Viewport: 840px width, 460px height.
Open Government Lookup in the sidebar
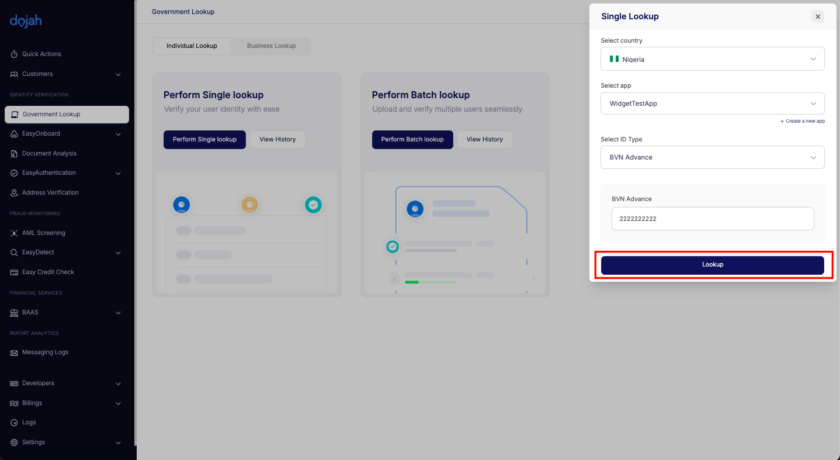67,115
